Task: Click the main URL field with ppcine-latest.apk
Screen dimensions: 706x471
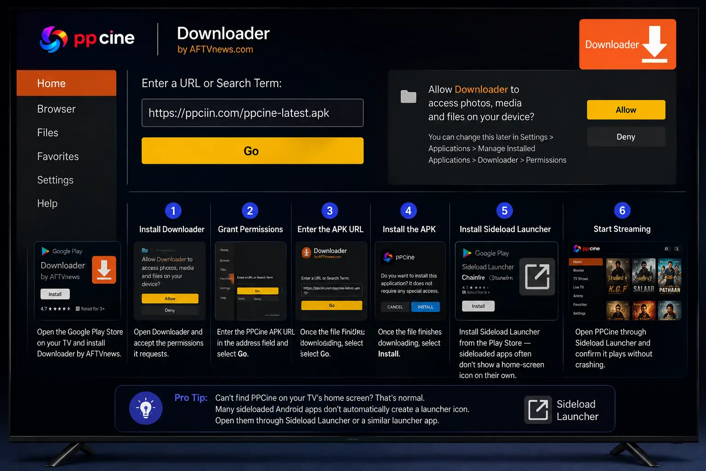Action: [252, 113]
